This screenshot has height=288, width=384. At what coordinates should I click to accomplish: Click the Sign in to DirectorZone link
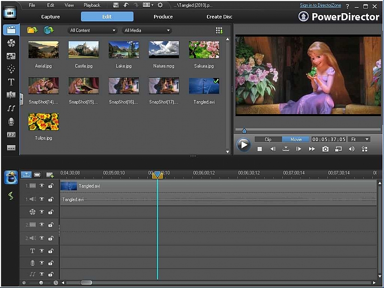pos(320,5)
